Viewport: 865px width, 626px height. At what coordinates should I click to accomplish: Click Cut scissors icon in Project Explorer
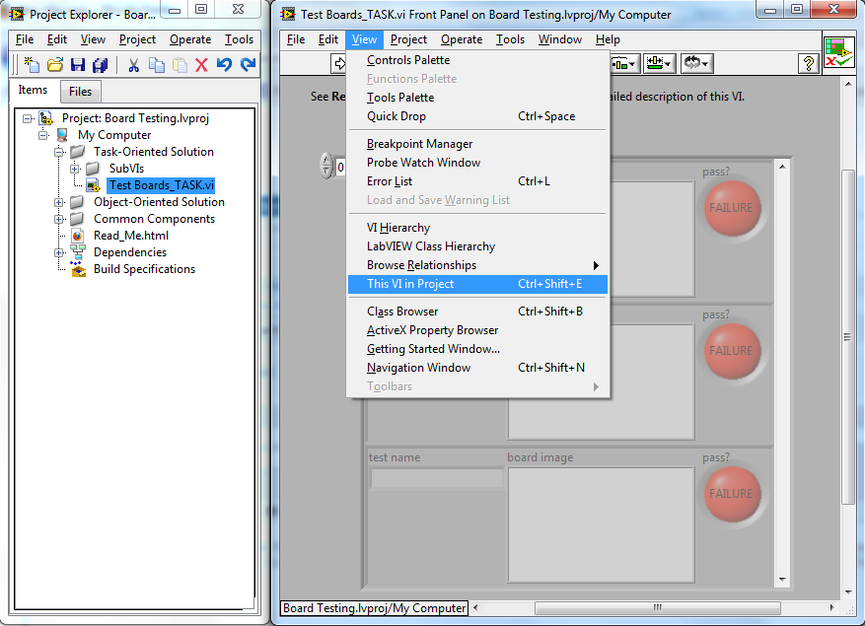tap(133, 65)
